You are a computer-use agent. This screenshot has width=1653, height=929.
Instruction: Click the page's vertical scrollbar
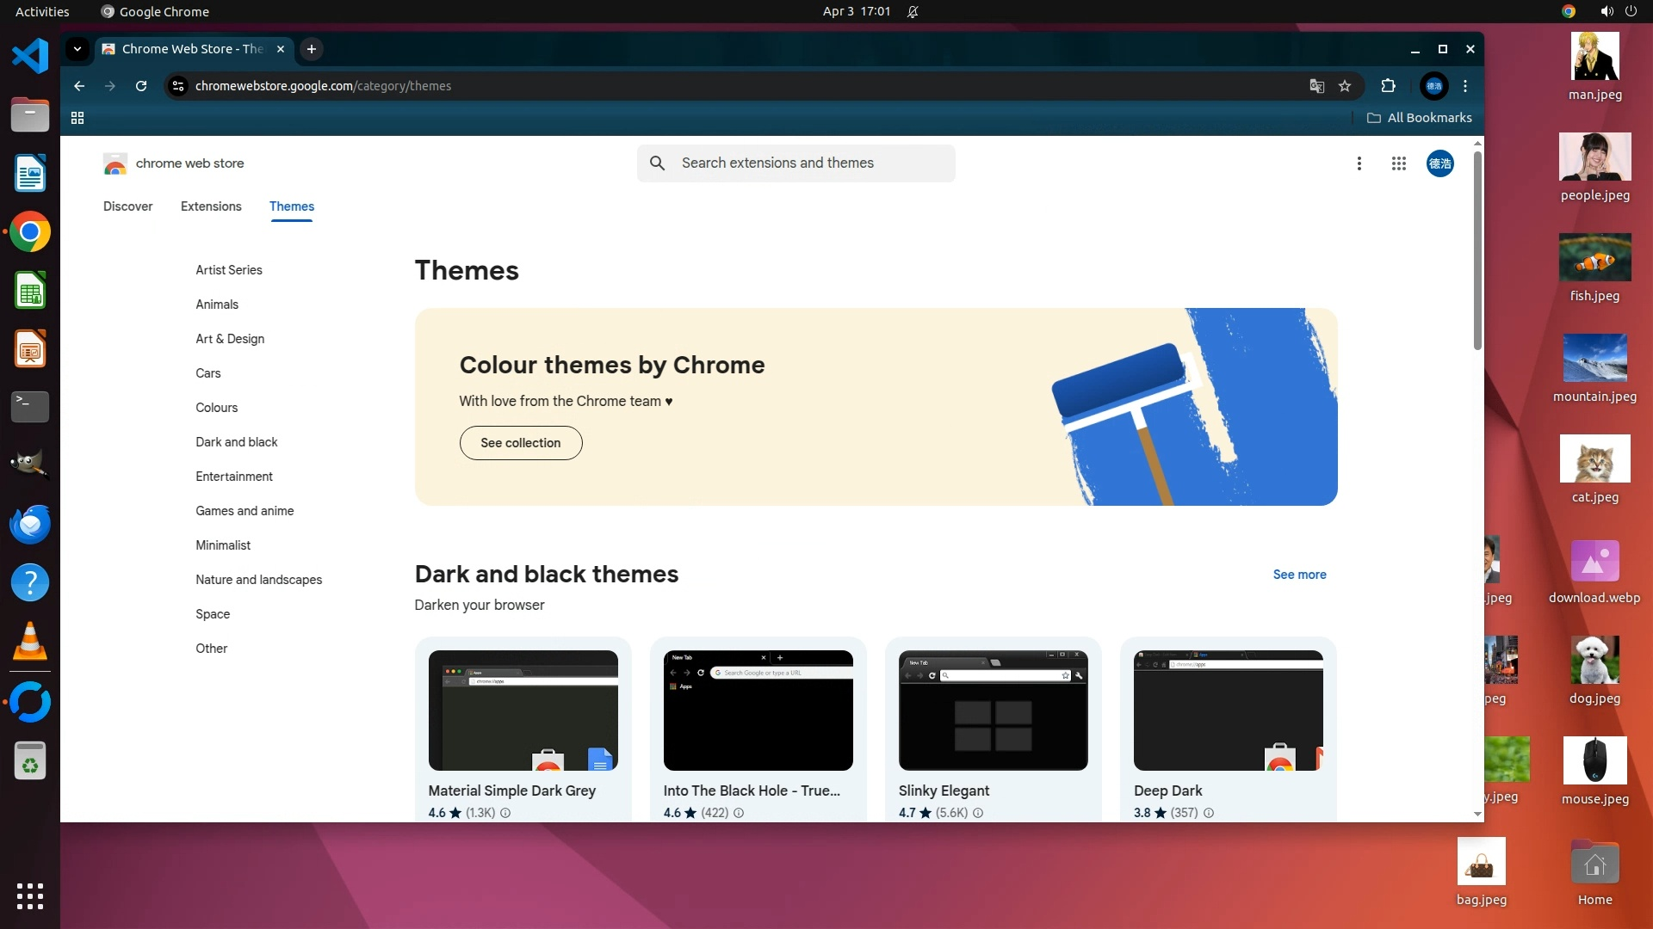tap(1477, 249)
